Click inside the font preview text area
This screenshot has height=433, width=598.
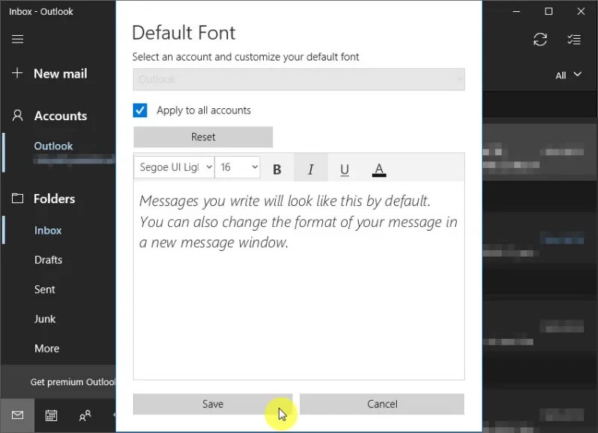pos(298,280)
